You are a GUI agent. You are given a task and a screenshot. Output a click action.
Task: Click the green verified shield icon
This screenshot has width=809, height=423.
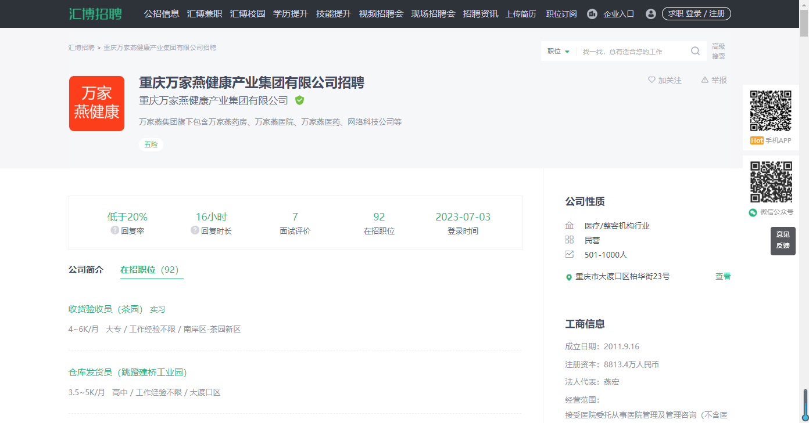pyautogui.click(x=299, y=100)
